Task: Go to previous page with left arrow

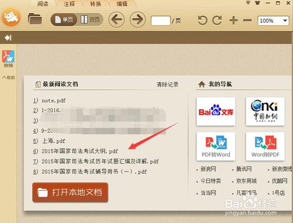Action: pos(117,19)
